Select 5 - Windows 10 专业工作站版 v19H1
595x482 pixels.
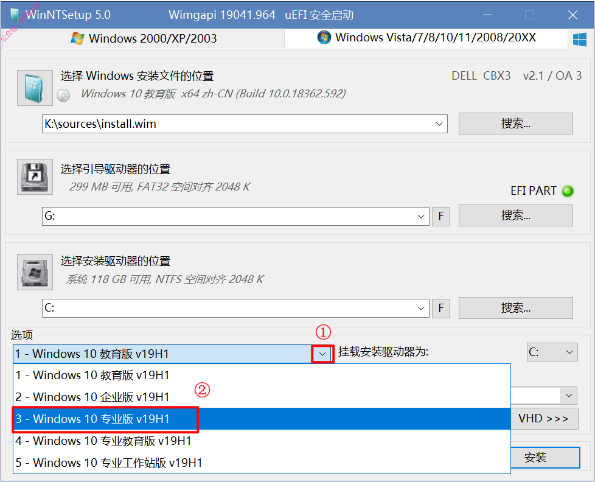262,463
